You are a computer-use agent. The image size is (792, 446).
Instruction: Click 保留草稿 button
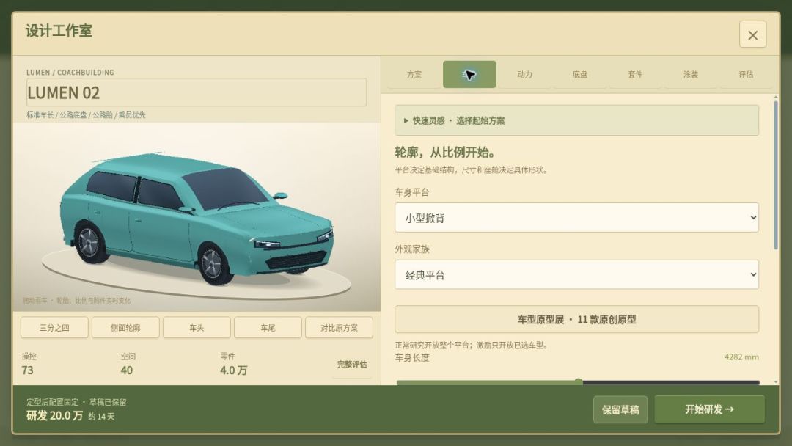pos(620,409)
